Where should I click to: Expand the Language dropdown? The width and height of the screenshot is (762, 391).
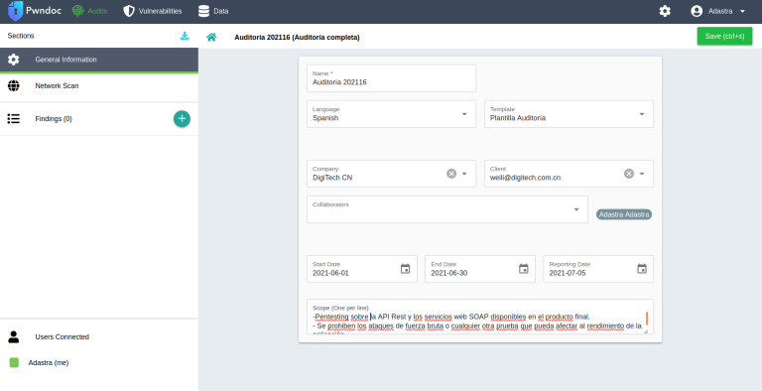point(464,114)
